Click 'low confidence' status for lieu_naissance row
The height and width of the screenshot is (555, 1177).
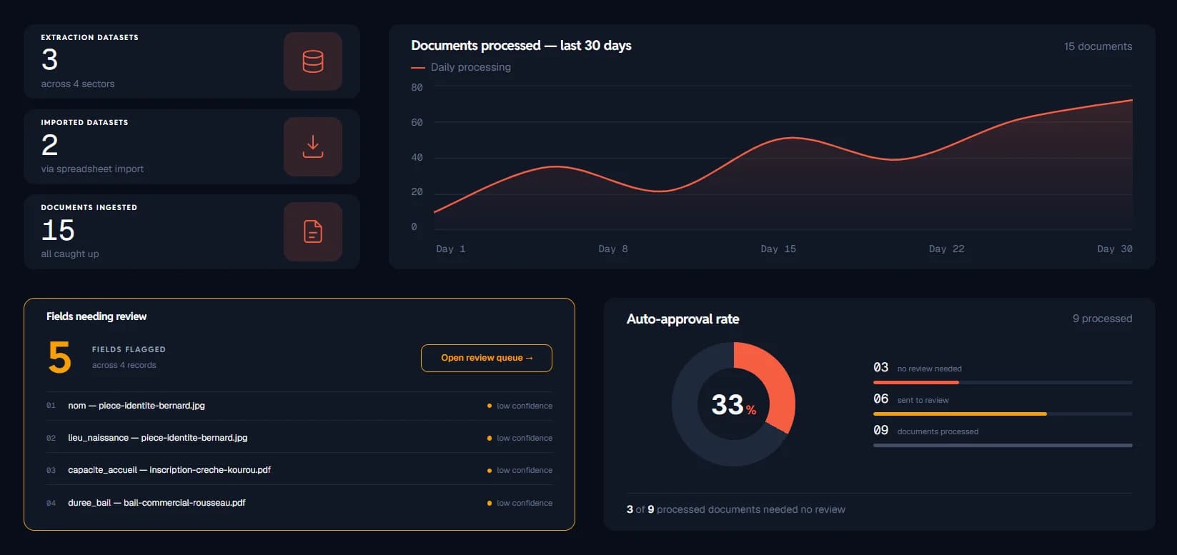click(x=520, y=438)
